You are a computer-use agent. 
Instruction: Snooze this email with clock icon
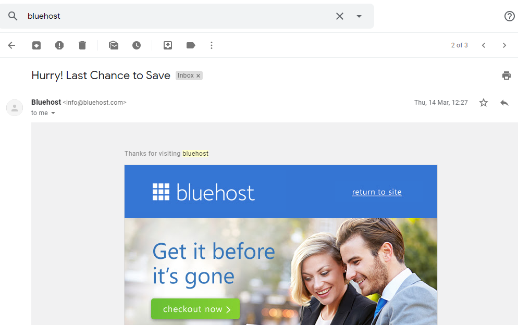click(x=137, y=45)
